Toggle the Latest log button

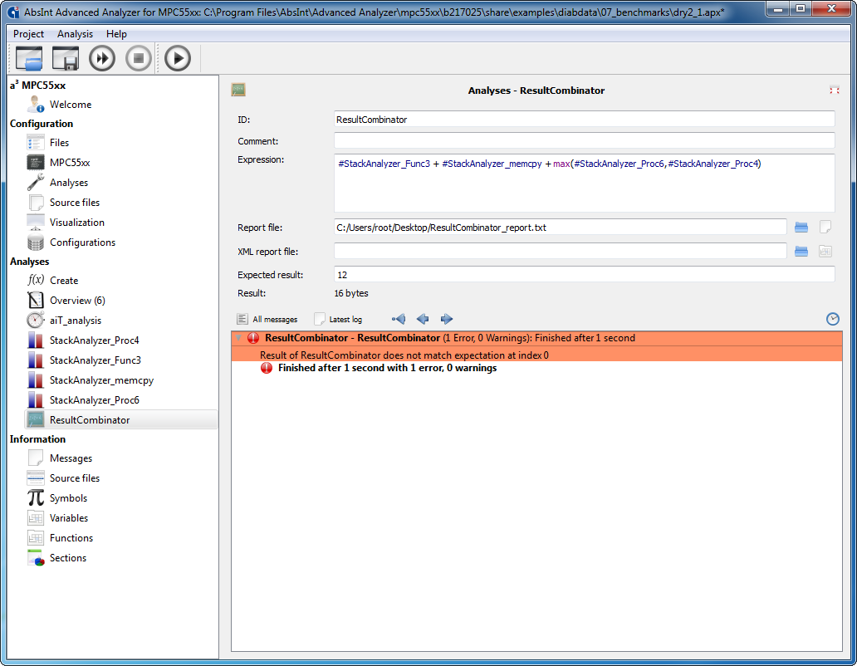click(338, 319)
